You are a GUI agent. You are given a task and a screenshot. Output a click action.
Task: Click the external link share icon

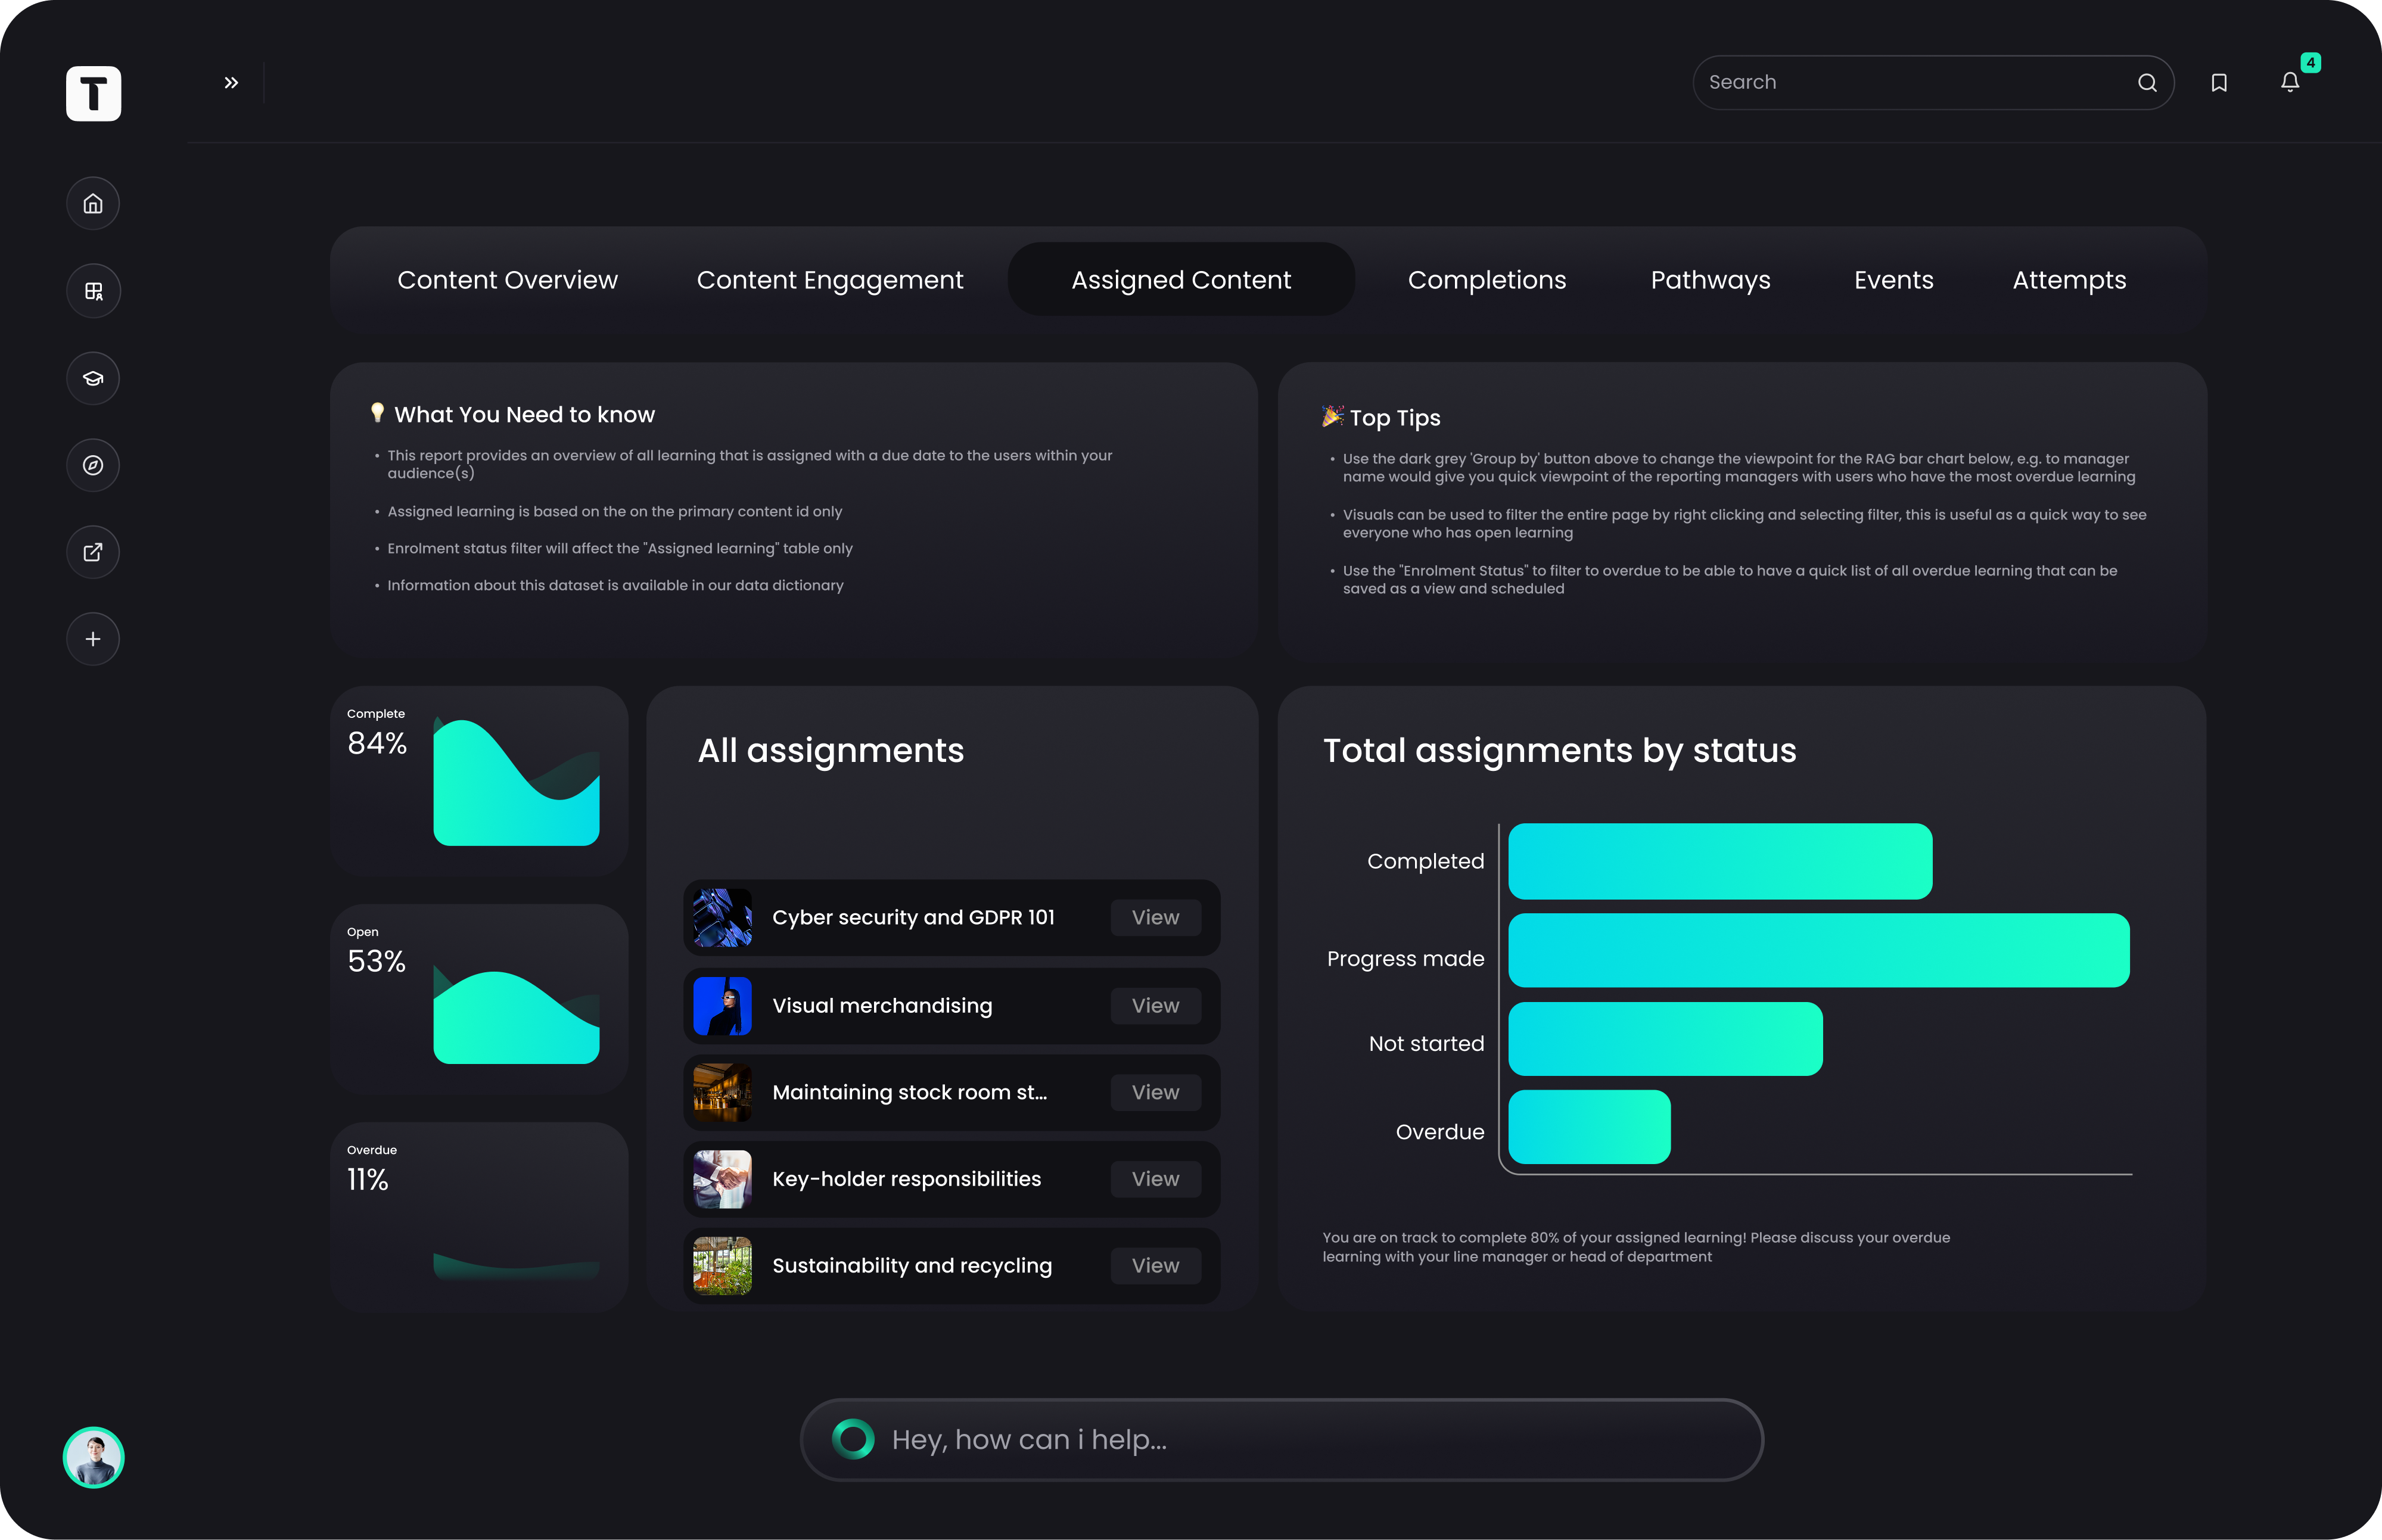93,552
